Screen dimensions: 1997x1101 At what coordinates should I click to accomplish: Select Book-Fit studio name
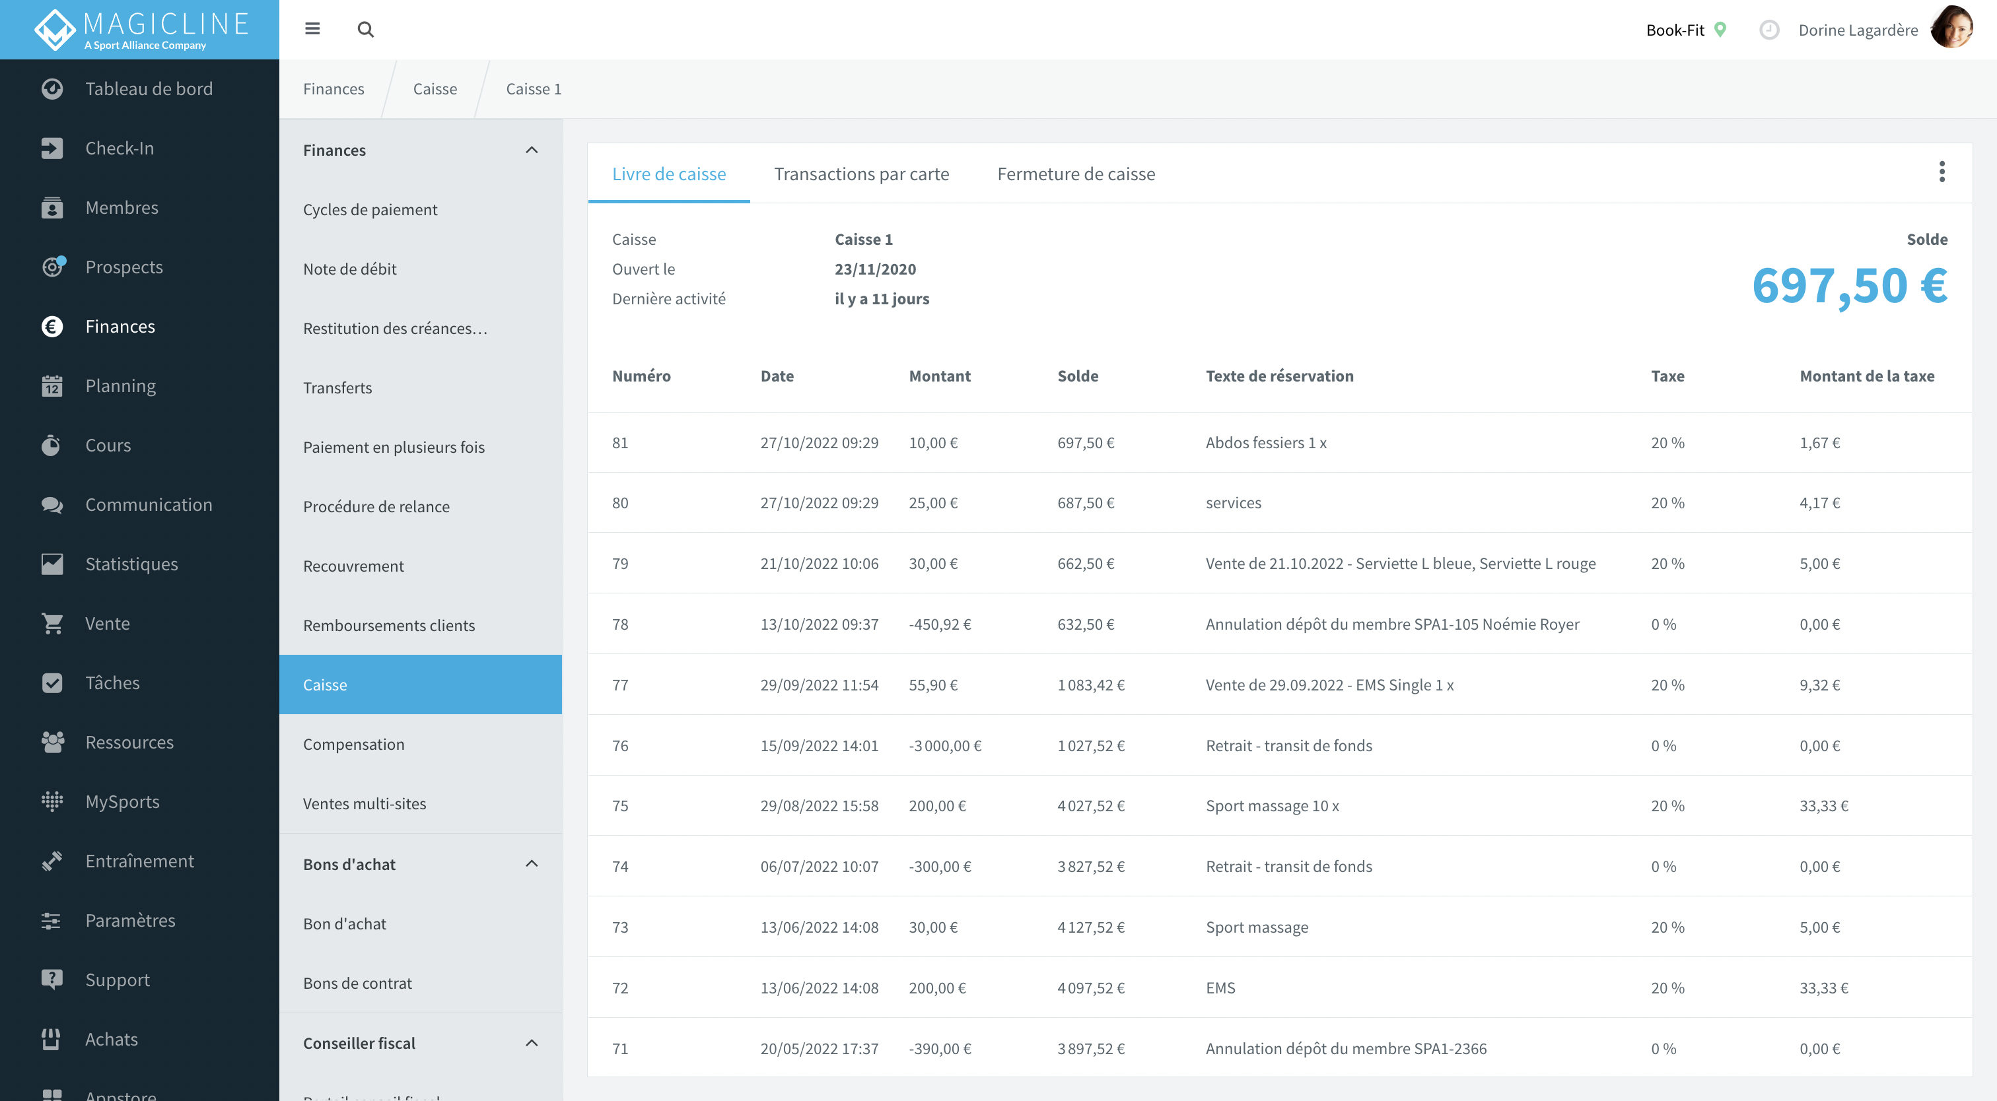tap(1675, 30)
